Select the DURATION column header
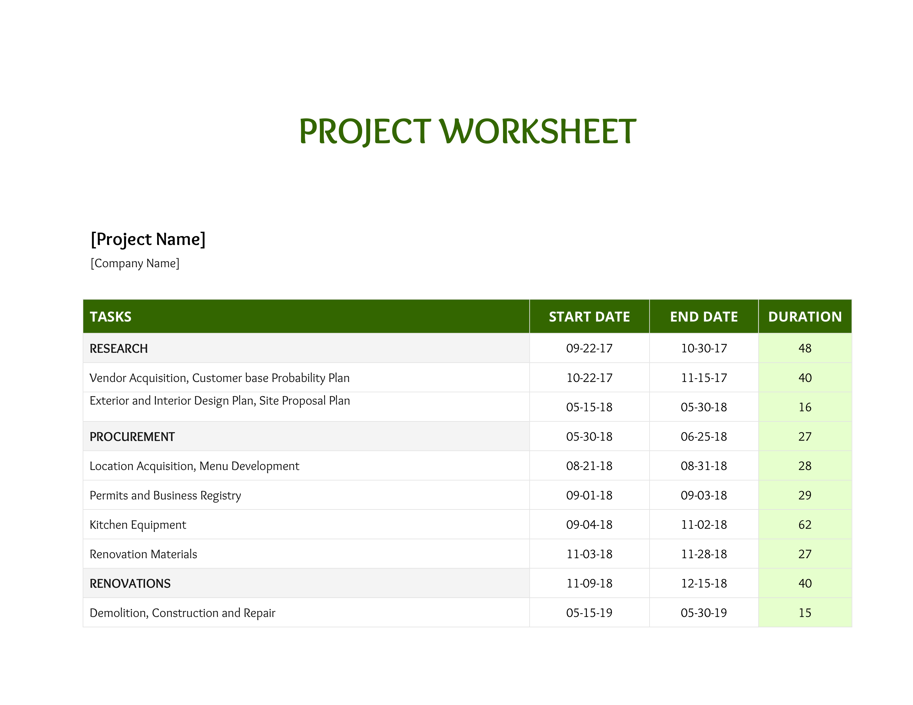Viewport: 913px width, 705px height. click(805, 317)
